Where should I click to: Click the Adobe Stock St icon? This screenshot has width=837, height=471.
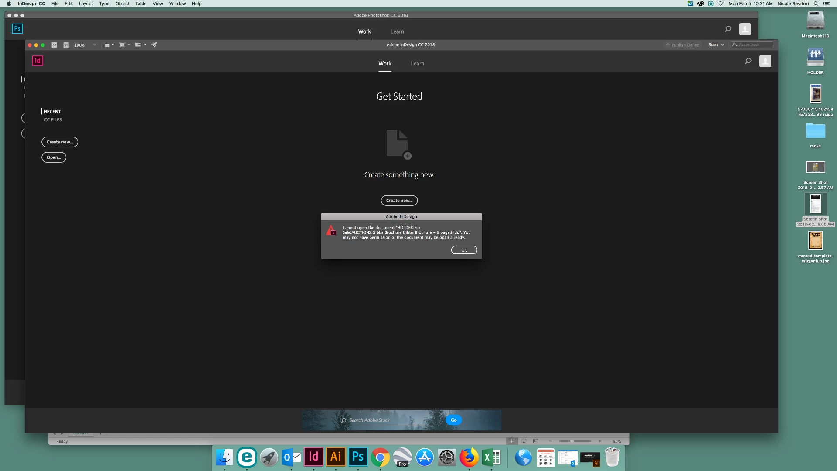[66, 45]
